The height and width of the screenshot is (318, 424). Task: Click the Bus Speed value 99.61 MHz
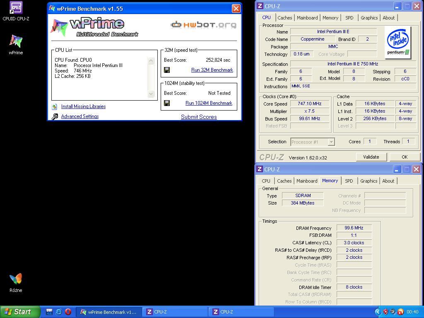310,118
